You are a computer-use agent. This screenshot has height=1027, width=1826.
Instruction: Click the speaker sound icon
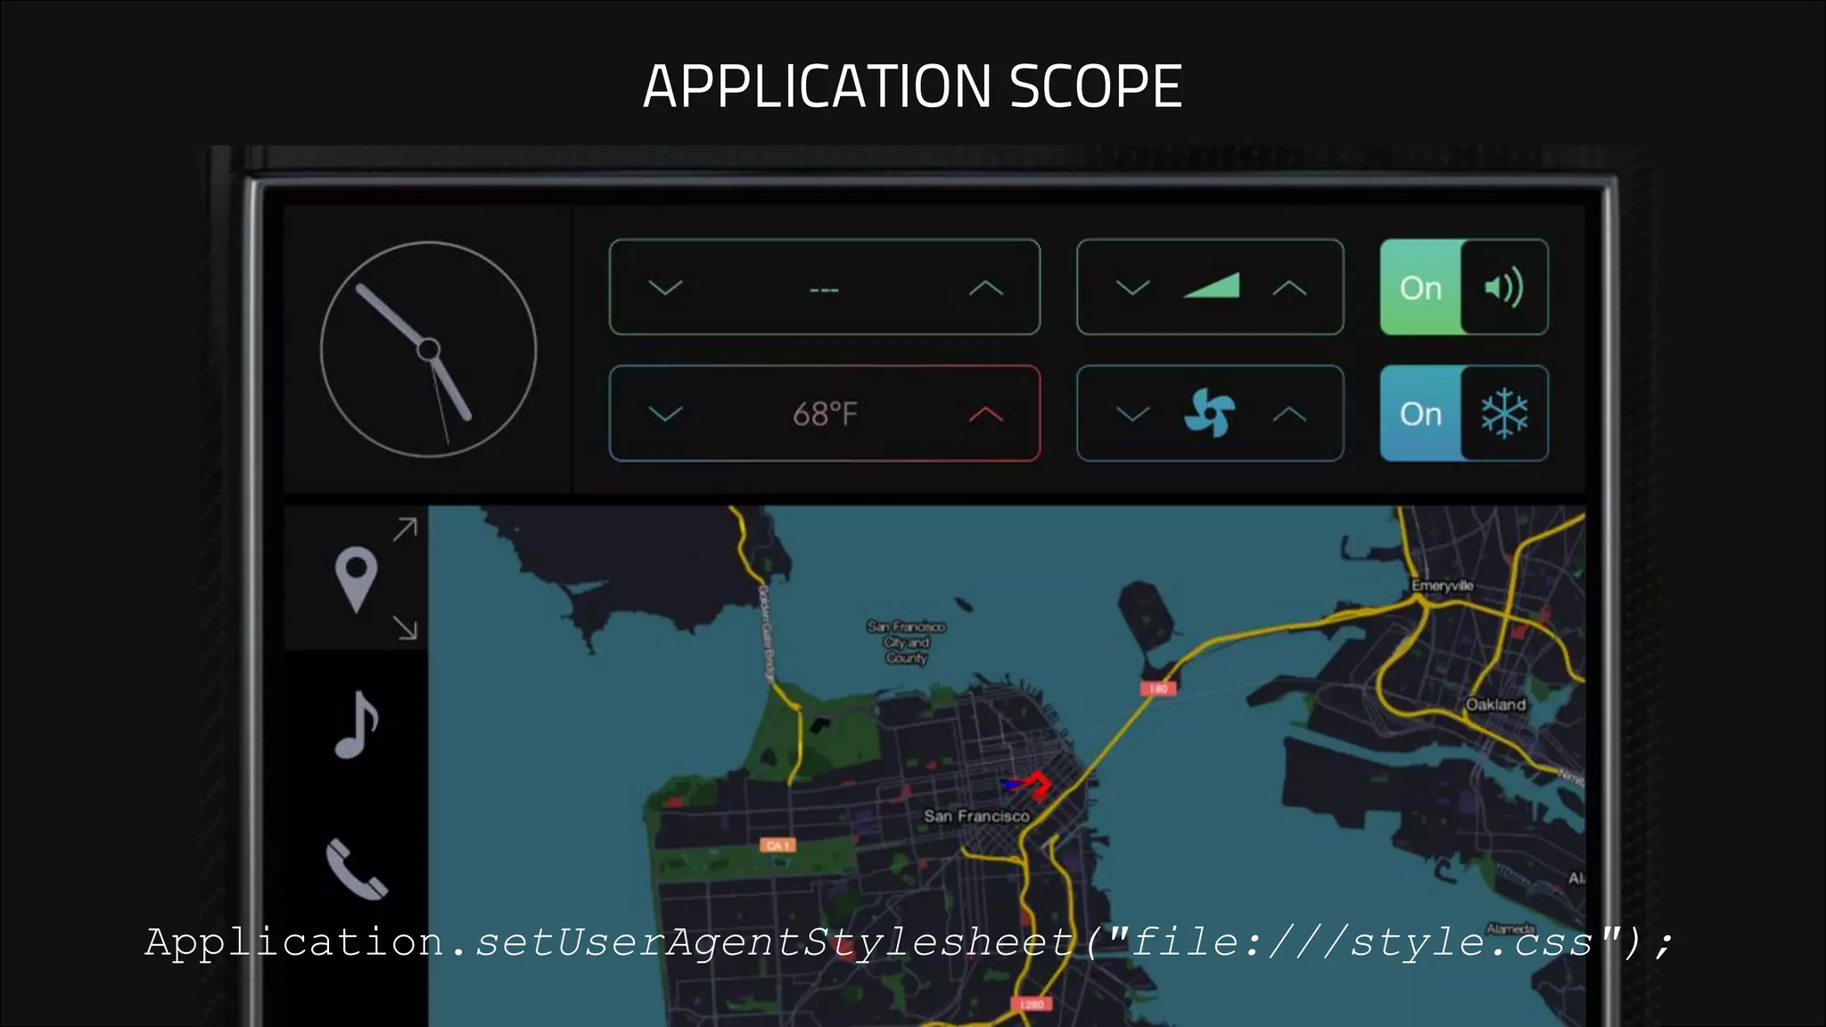point(1504,288)
